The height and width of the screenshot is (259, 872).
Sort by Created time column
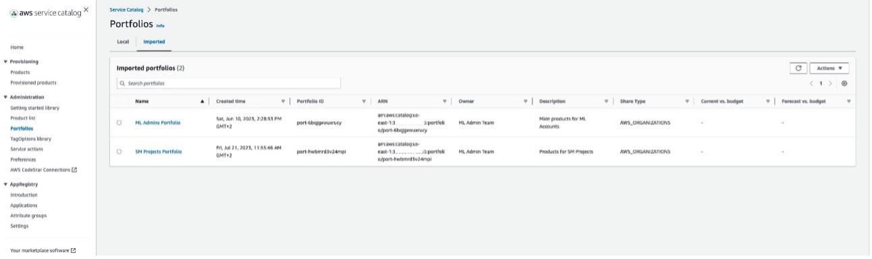click(x=283, y=102)
